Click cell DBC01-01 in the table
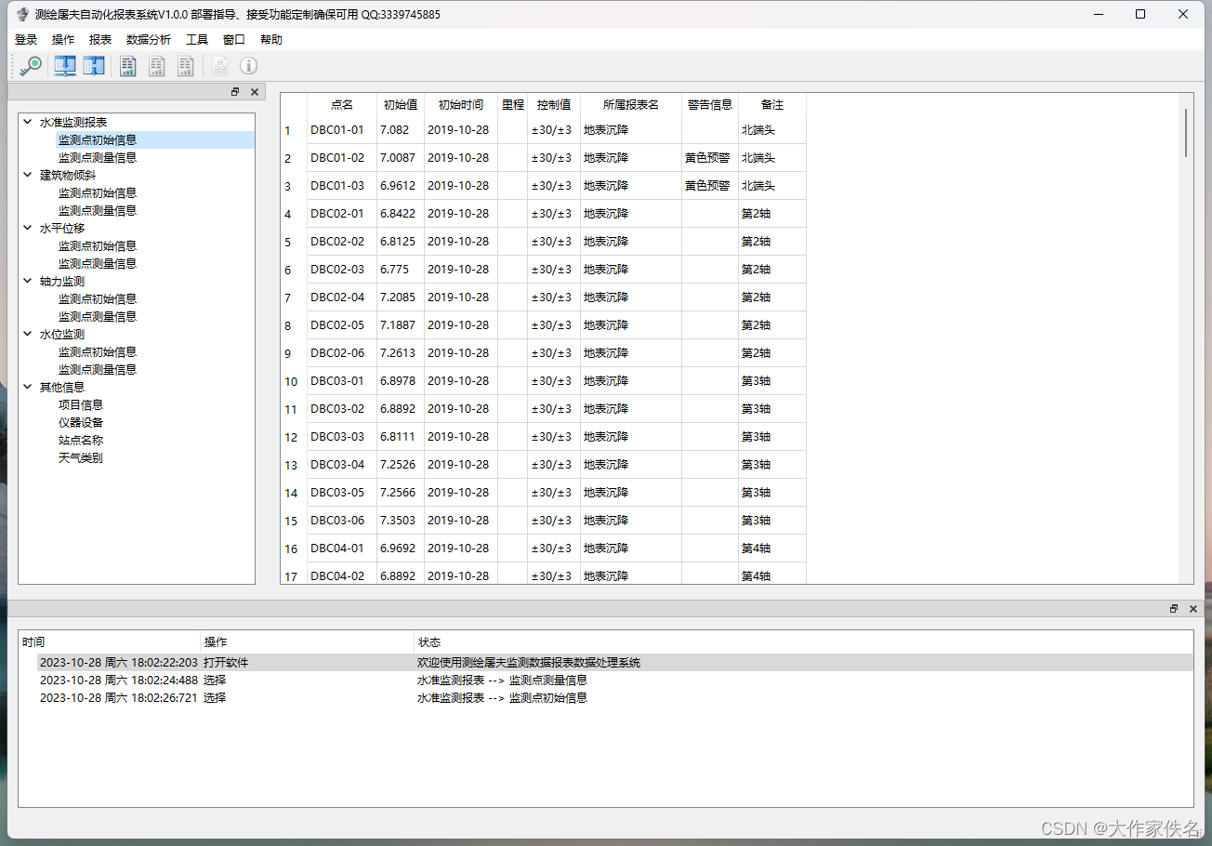The image size is (1212, 846). pos(342,130)
